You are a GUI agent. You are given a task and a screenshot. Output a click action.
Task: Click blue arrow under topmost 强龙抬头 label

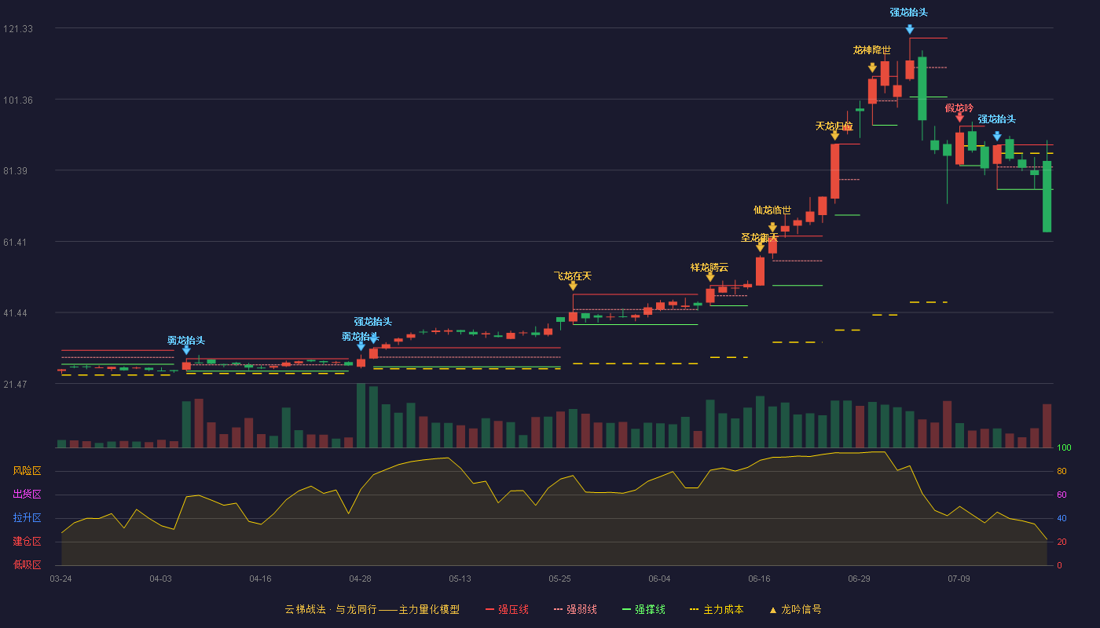[909, 30]
